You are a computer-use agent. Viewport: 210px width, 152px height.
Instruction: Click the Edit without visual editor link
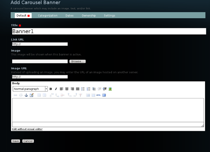pos(27,129)
